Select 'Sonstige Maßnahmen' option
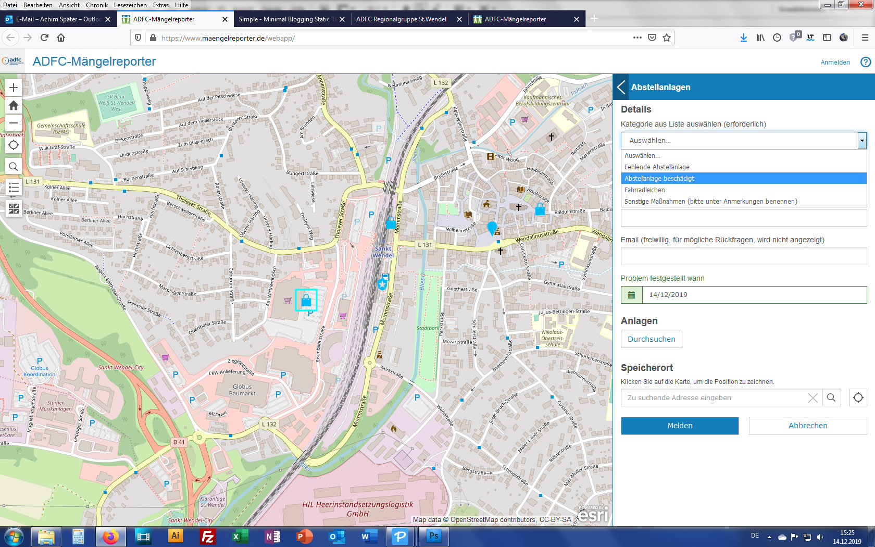 (744, 202)
